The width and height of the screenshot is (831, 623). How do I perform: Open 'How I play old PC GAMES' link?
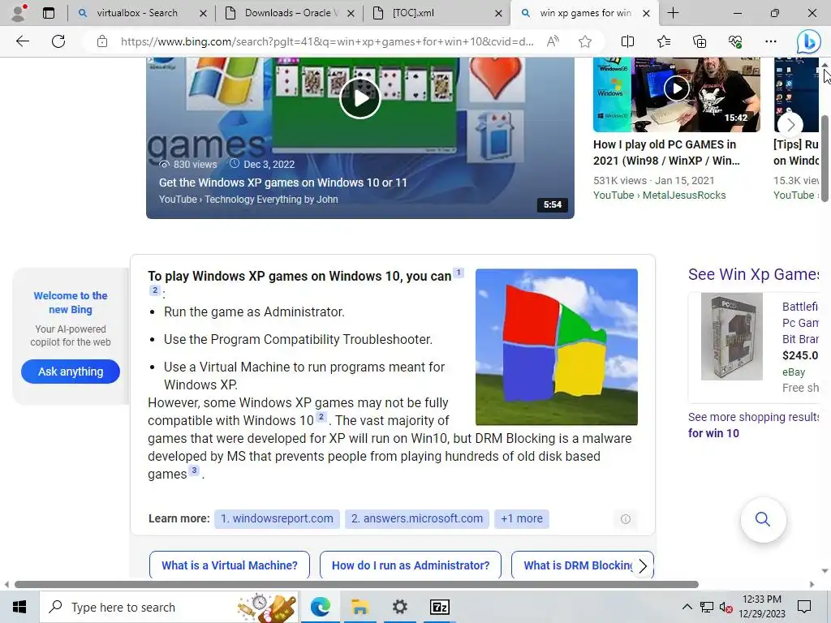click(x=667, y=153)
